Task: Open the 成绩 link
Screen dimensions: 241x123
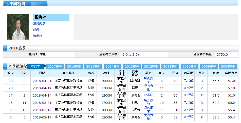Action: pyautogui.click(x=36, y=30)
